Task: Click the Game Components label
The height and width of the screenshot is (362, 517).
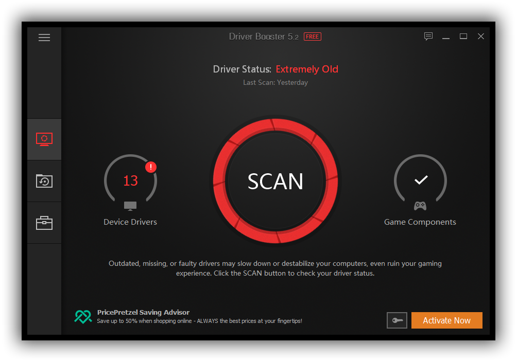Action: [420, 222]
